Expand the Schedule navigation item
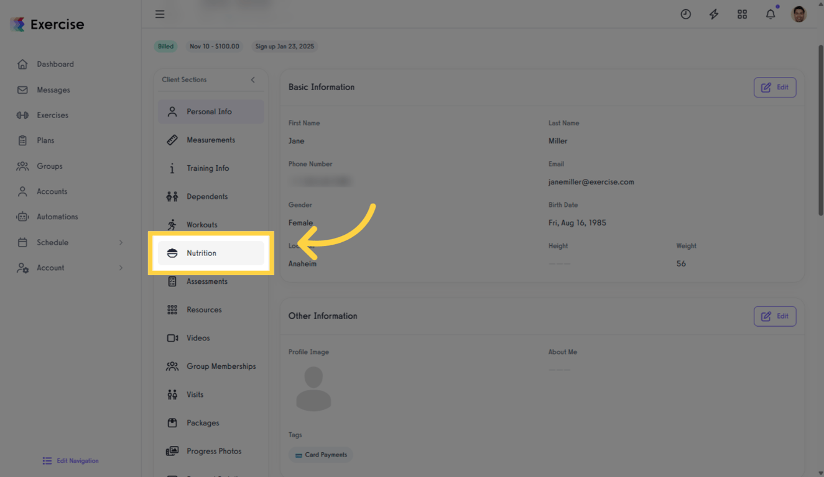 [70, 242]
